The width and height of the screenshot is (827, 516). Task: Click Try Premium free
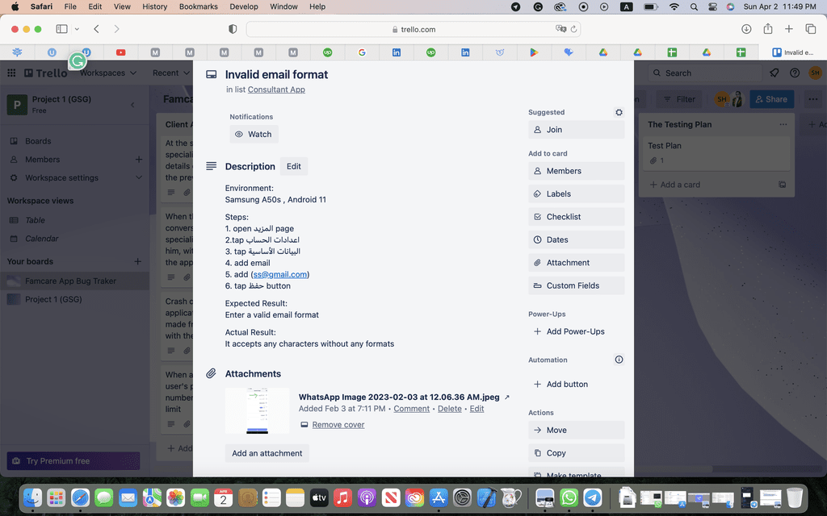73,461
